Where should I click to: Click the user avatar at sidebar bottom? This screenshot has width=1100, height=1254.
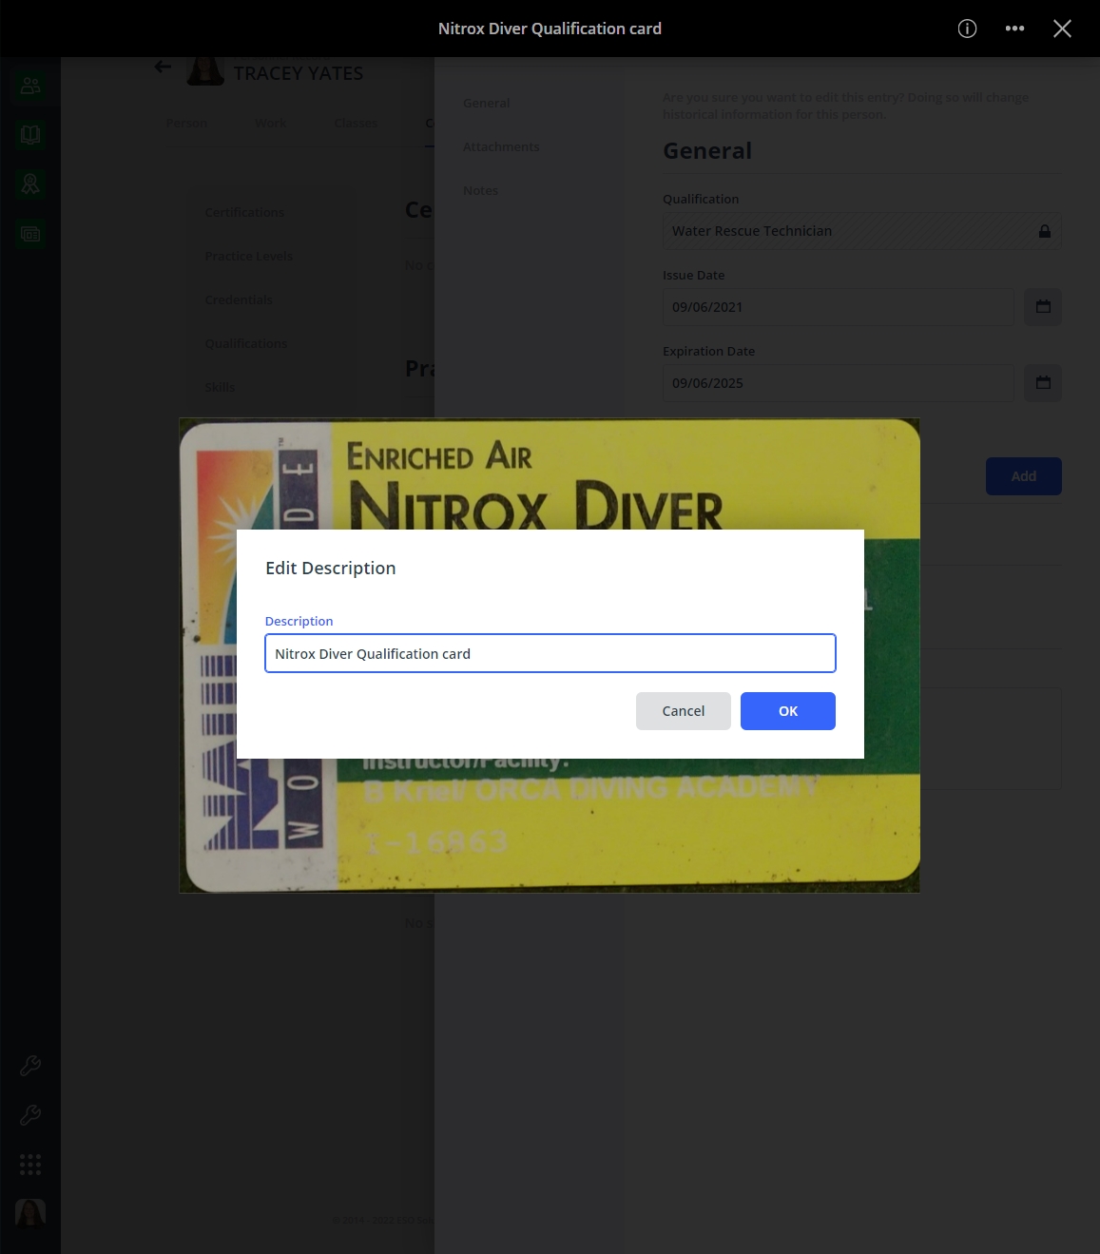pos(30,1214)
